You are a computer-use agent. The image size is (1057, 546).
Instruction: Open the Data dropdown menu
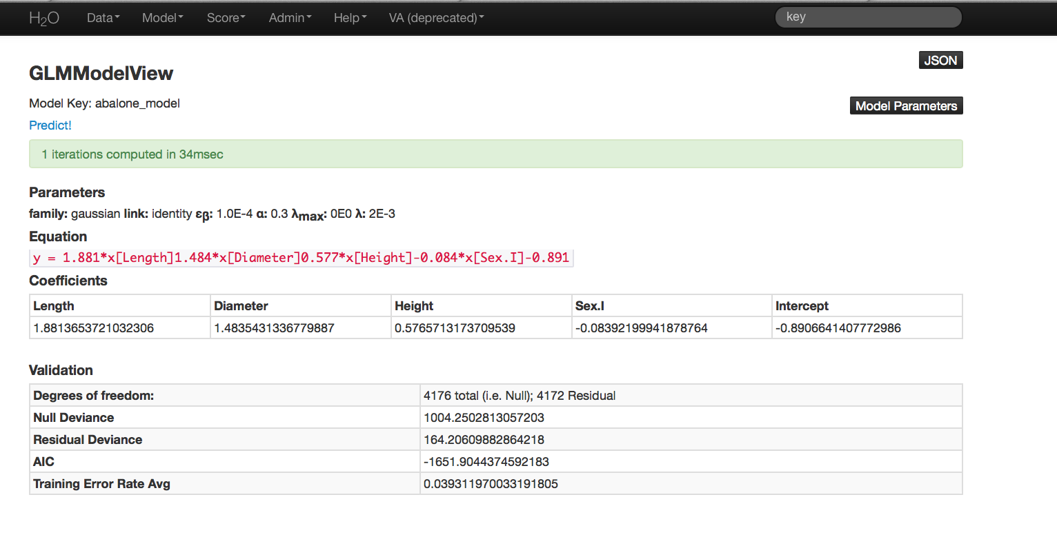[x=103, y=18]
